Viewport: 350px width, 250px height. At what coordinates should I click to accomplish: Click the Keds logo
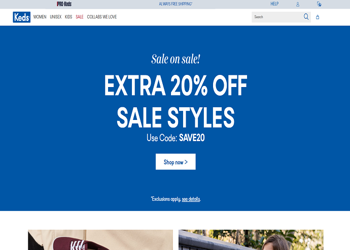22,17
